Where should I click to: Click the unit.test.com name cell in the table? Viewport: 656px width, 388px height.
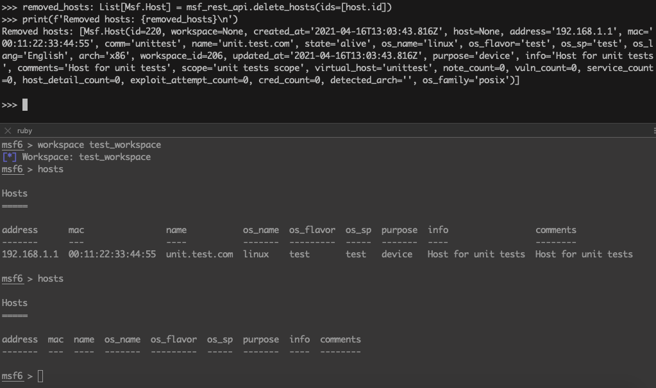pyautogui.click(x=199, y=254)
